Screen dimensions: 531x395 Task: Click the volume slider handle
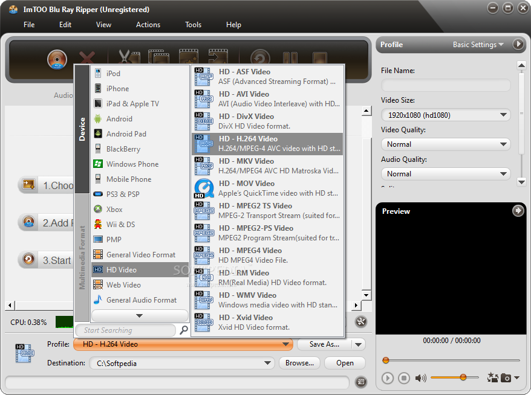[463, 377]
